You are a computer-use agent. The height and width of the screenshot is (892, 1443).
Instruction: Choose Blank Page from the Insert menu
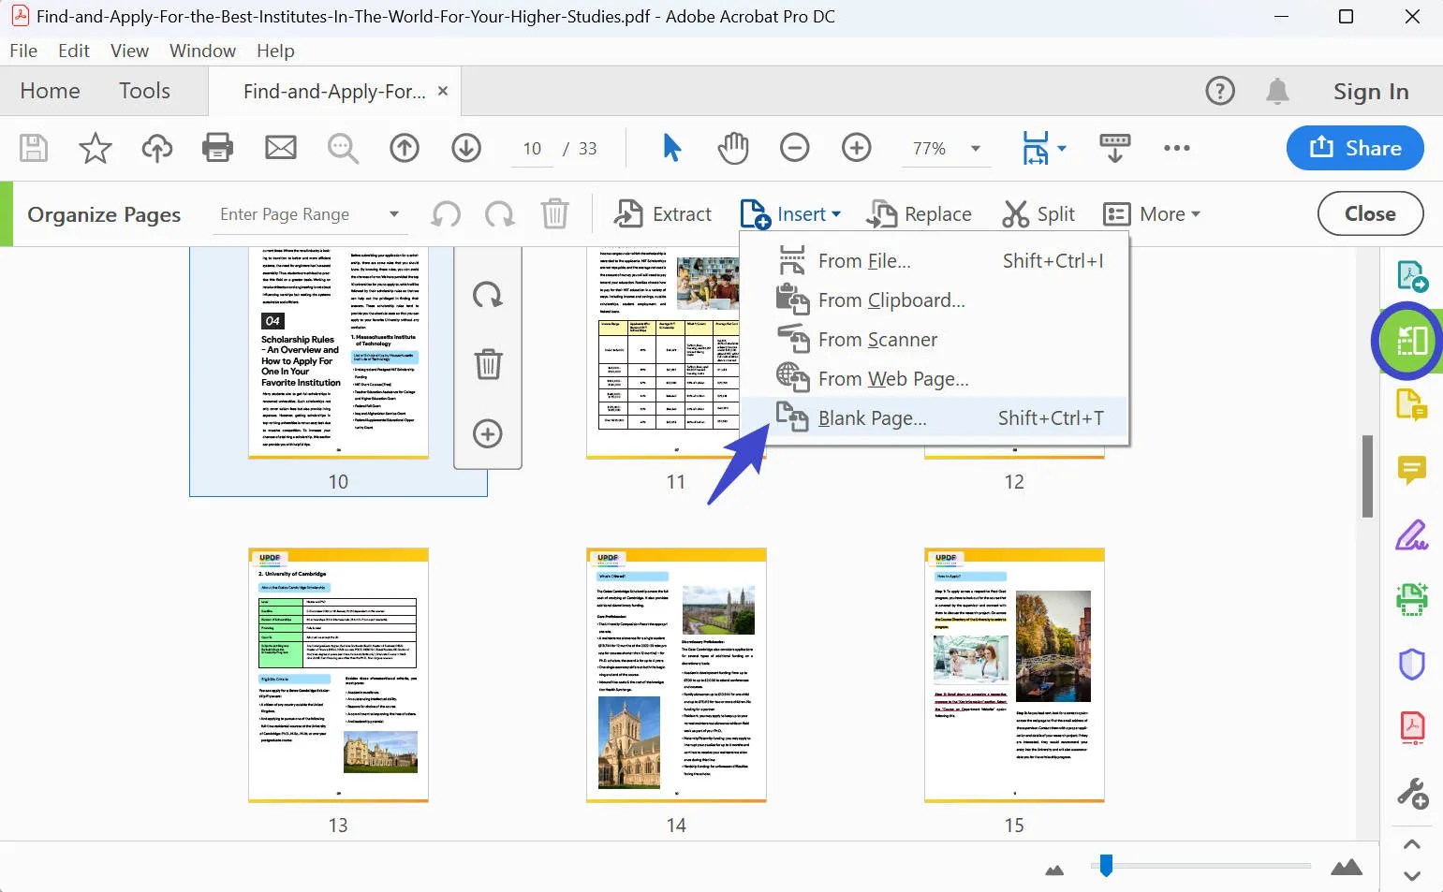tap(873, 417)
